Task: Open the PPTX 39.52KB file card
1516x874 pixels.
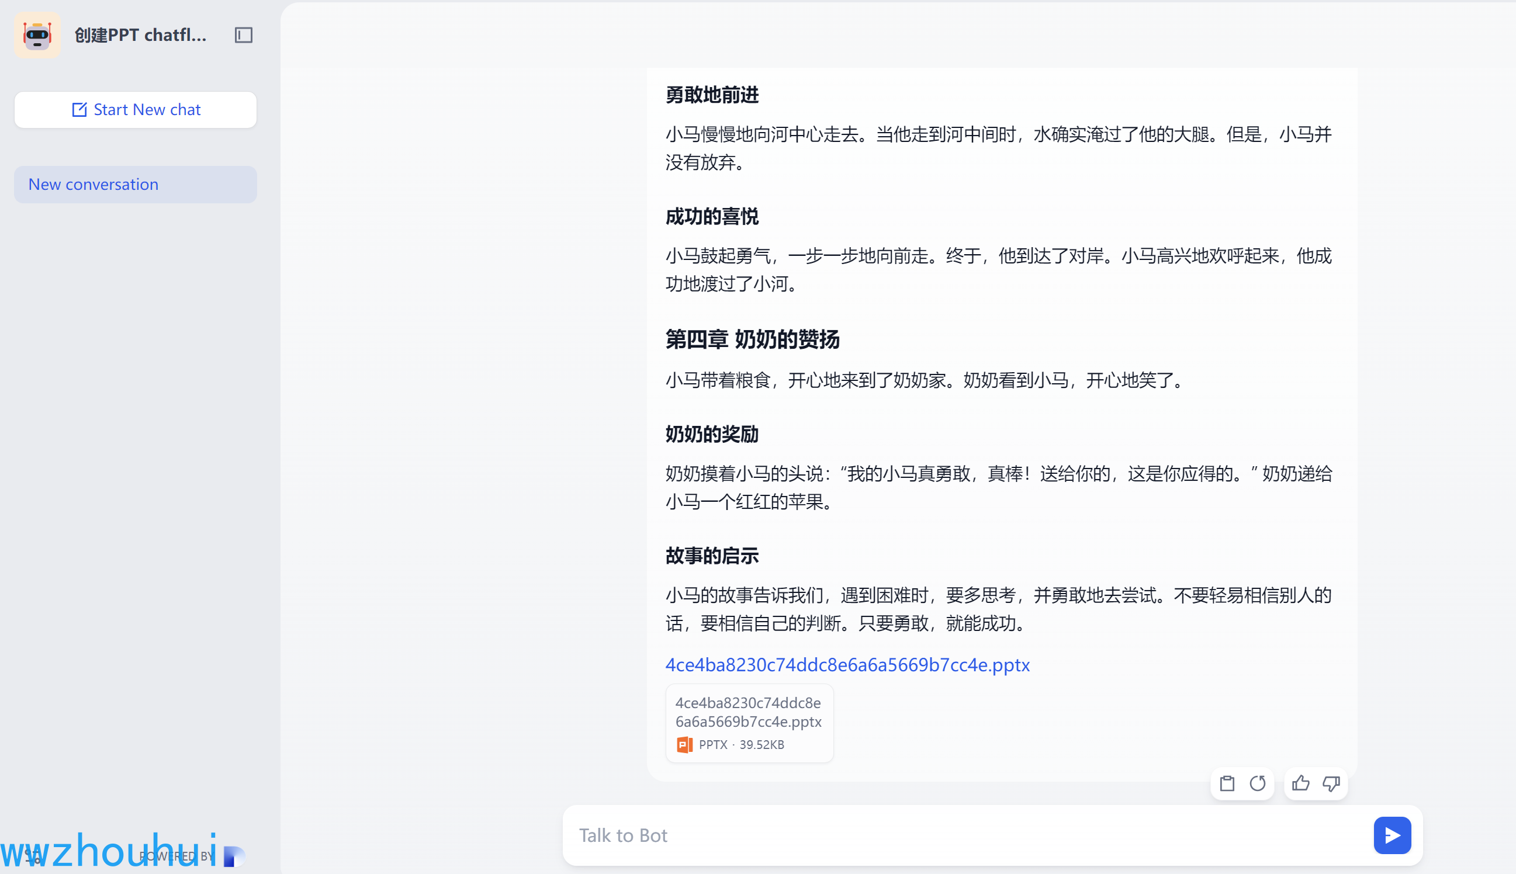Action: pyautogui.click(x=749, y=723)
